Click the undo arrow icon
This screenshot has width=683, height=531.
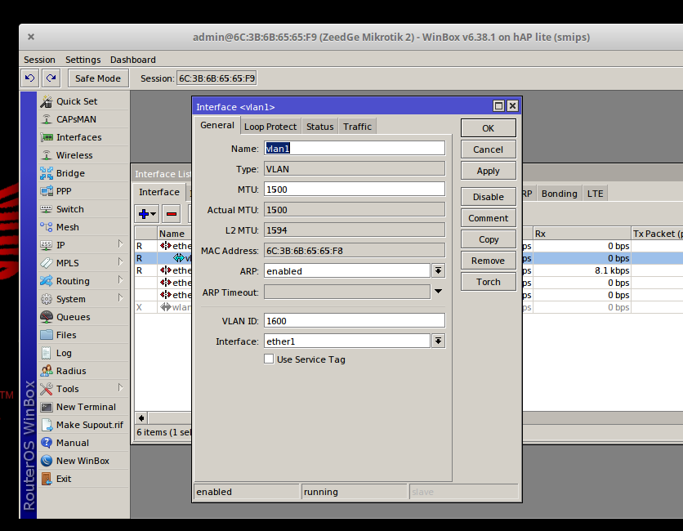(30, 78)
